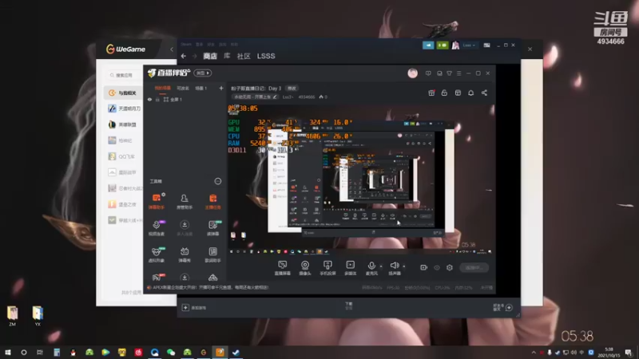Mute the 麦克风 microphone
Image resolution: width=639 pixels, height=359 pixels.
pyautogui.click(x=371, y=268)
